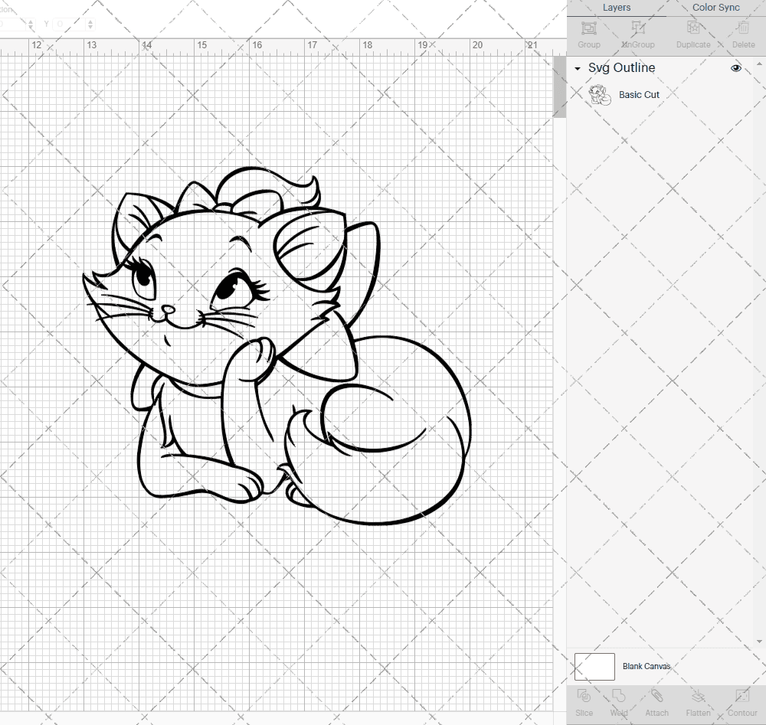
Task: Click the Attach paperclip icon
Action: tap(656, 696)
